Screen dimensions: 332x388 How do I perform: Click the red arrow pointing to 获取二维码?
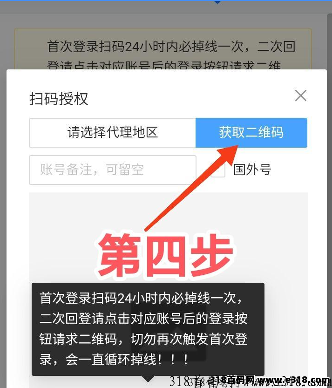191,188
